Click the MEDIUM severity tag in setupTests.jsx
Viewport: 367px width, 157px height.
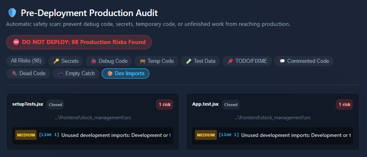point(26,135)
